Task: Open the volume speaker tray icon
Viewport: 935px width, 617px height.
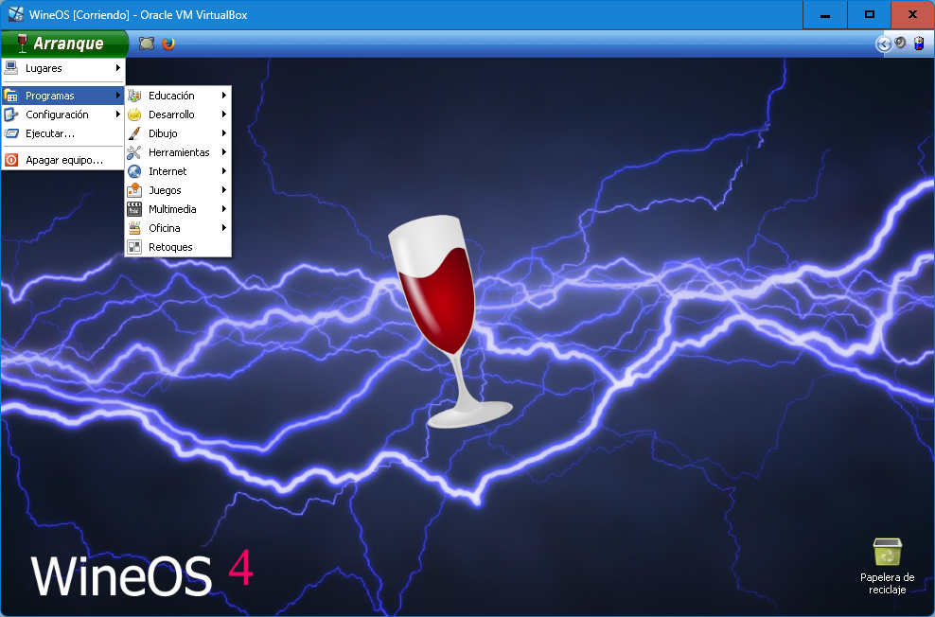Action: [x=899, y=44]
